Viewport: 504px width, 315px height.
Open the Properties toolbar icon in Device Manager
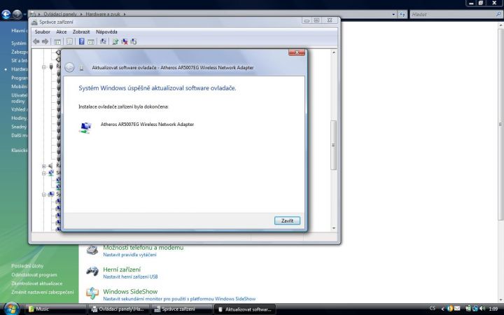(x=69, y=41)
